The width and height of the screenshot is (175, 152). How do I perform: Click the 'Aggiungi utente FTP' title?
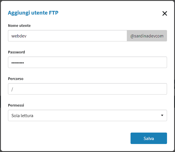[x=33, y=13]
